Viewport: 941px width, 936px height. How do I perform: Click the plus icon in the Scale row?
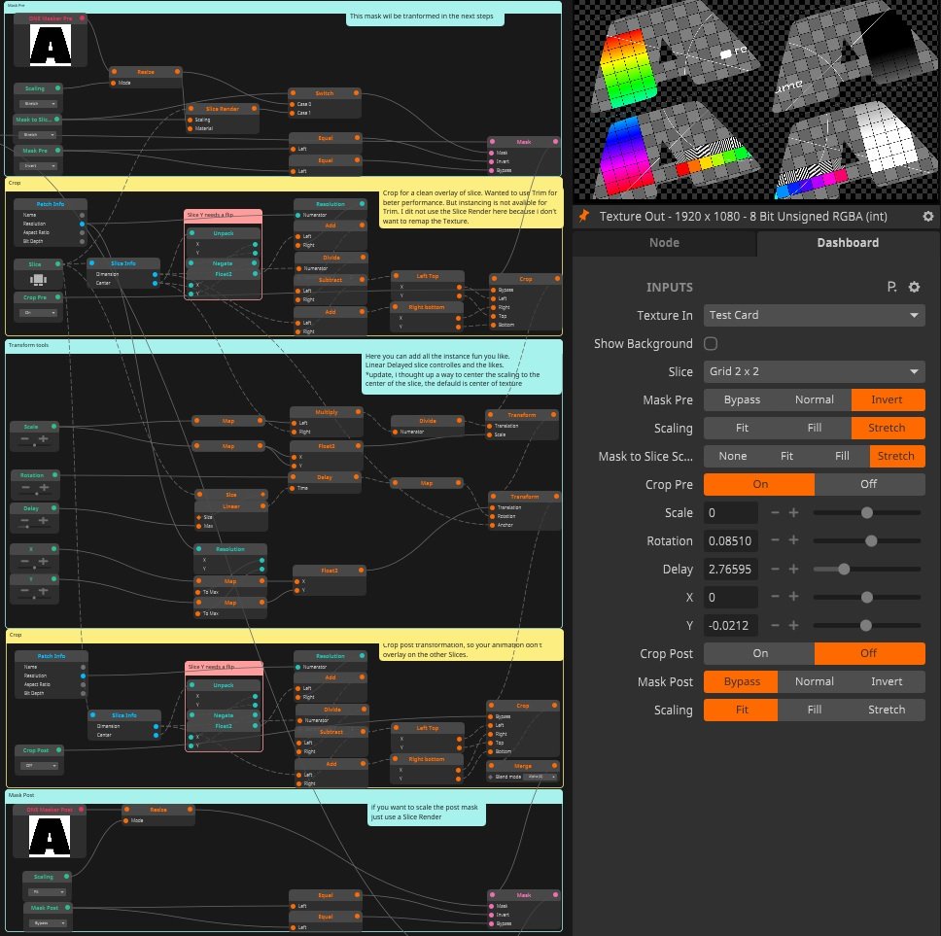point(793,512)
